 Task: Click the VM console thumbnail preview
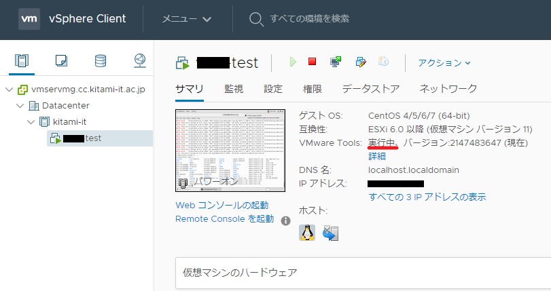(x=230, y=151)
